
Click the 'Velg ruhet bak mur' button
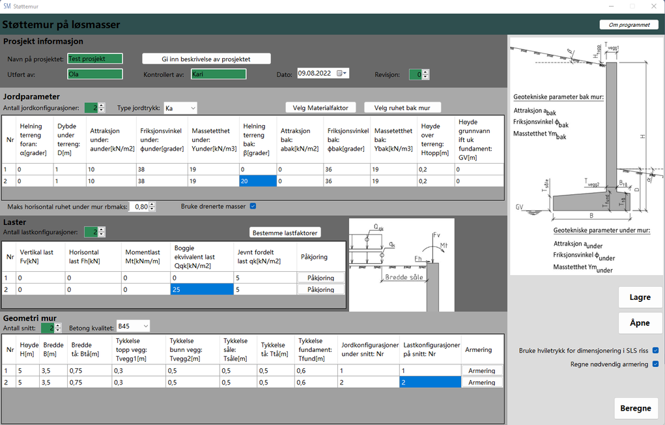point(402,108)
